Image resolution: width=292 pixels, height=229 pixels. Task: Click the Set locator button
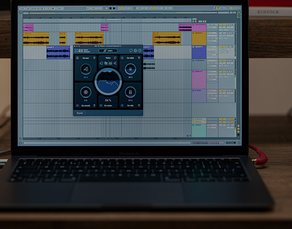(194, 19)
